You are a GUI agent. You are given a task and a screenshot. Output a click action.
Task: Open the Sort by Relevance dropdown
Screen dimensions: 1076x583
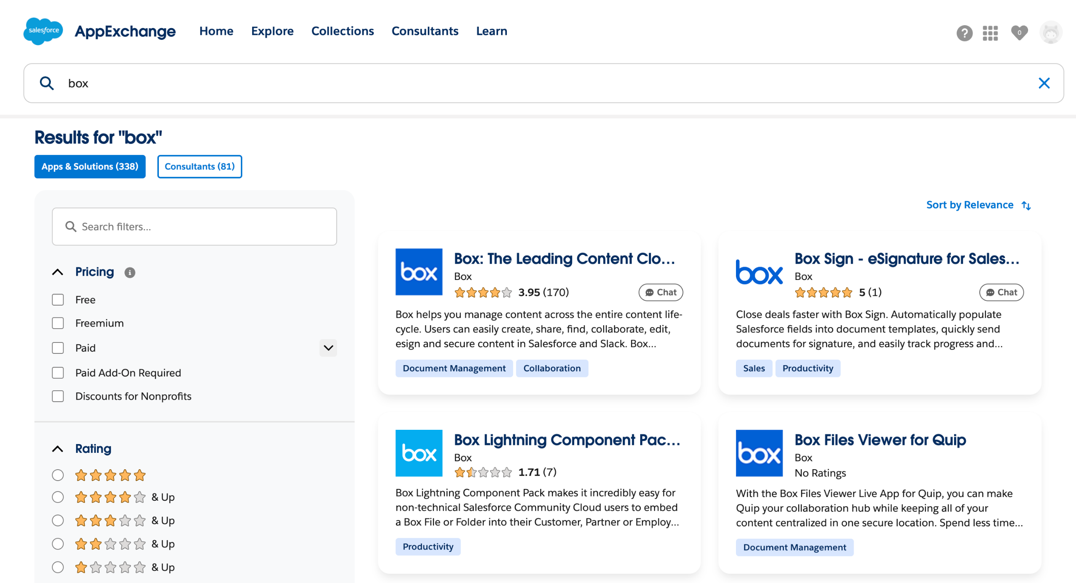click(x=978, y=205)
